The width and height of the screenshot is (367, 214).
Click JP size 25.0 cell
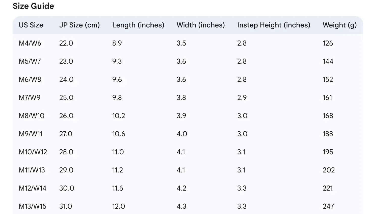pyautogui.click(x=66, y=98)
